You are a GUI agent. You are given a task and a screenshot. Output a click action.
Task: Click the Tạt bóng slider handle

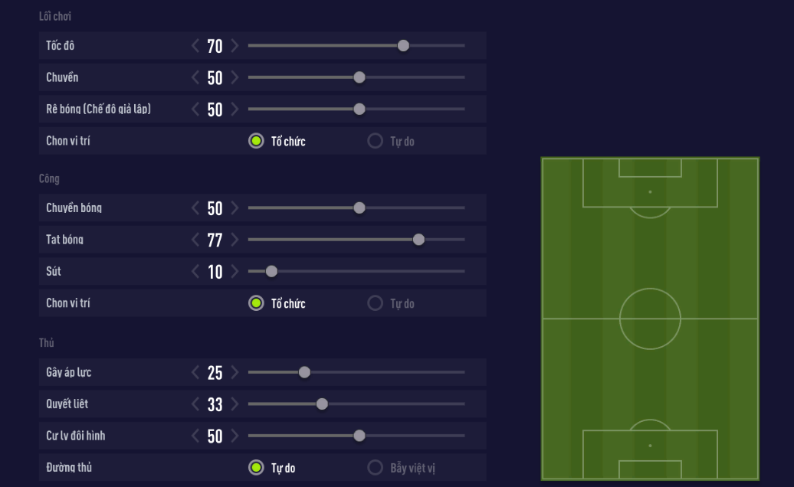[418, 240]
